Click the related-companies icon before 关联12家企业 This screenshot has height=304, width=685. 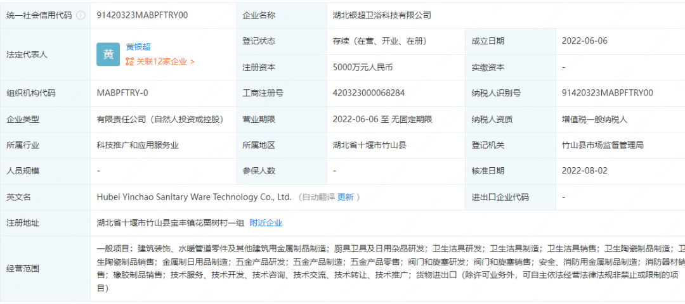[130, 62]
